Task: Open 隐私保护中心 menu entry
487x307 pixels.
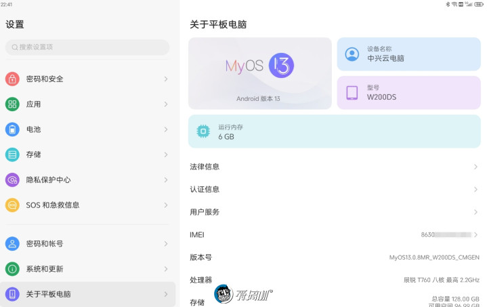Action: (x=87, y=180)
